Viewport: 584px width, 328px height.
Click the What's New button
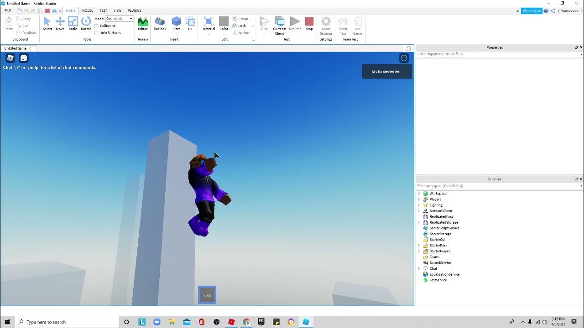532,11
